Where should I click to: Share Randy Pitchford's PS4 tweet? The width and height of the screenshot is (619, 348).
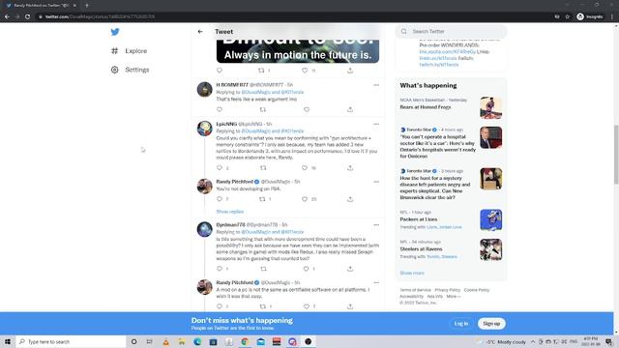(x=350, y=199)
